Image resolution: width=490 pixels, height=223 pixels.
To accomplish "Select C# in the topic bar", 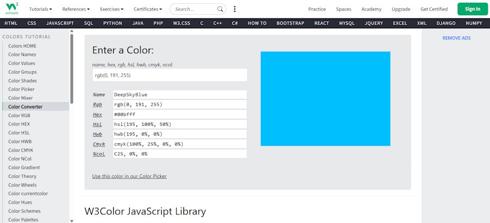I will click(235, 23).
